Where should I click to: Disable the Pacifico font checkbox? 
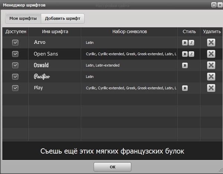coord(15,77)
